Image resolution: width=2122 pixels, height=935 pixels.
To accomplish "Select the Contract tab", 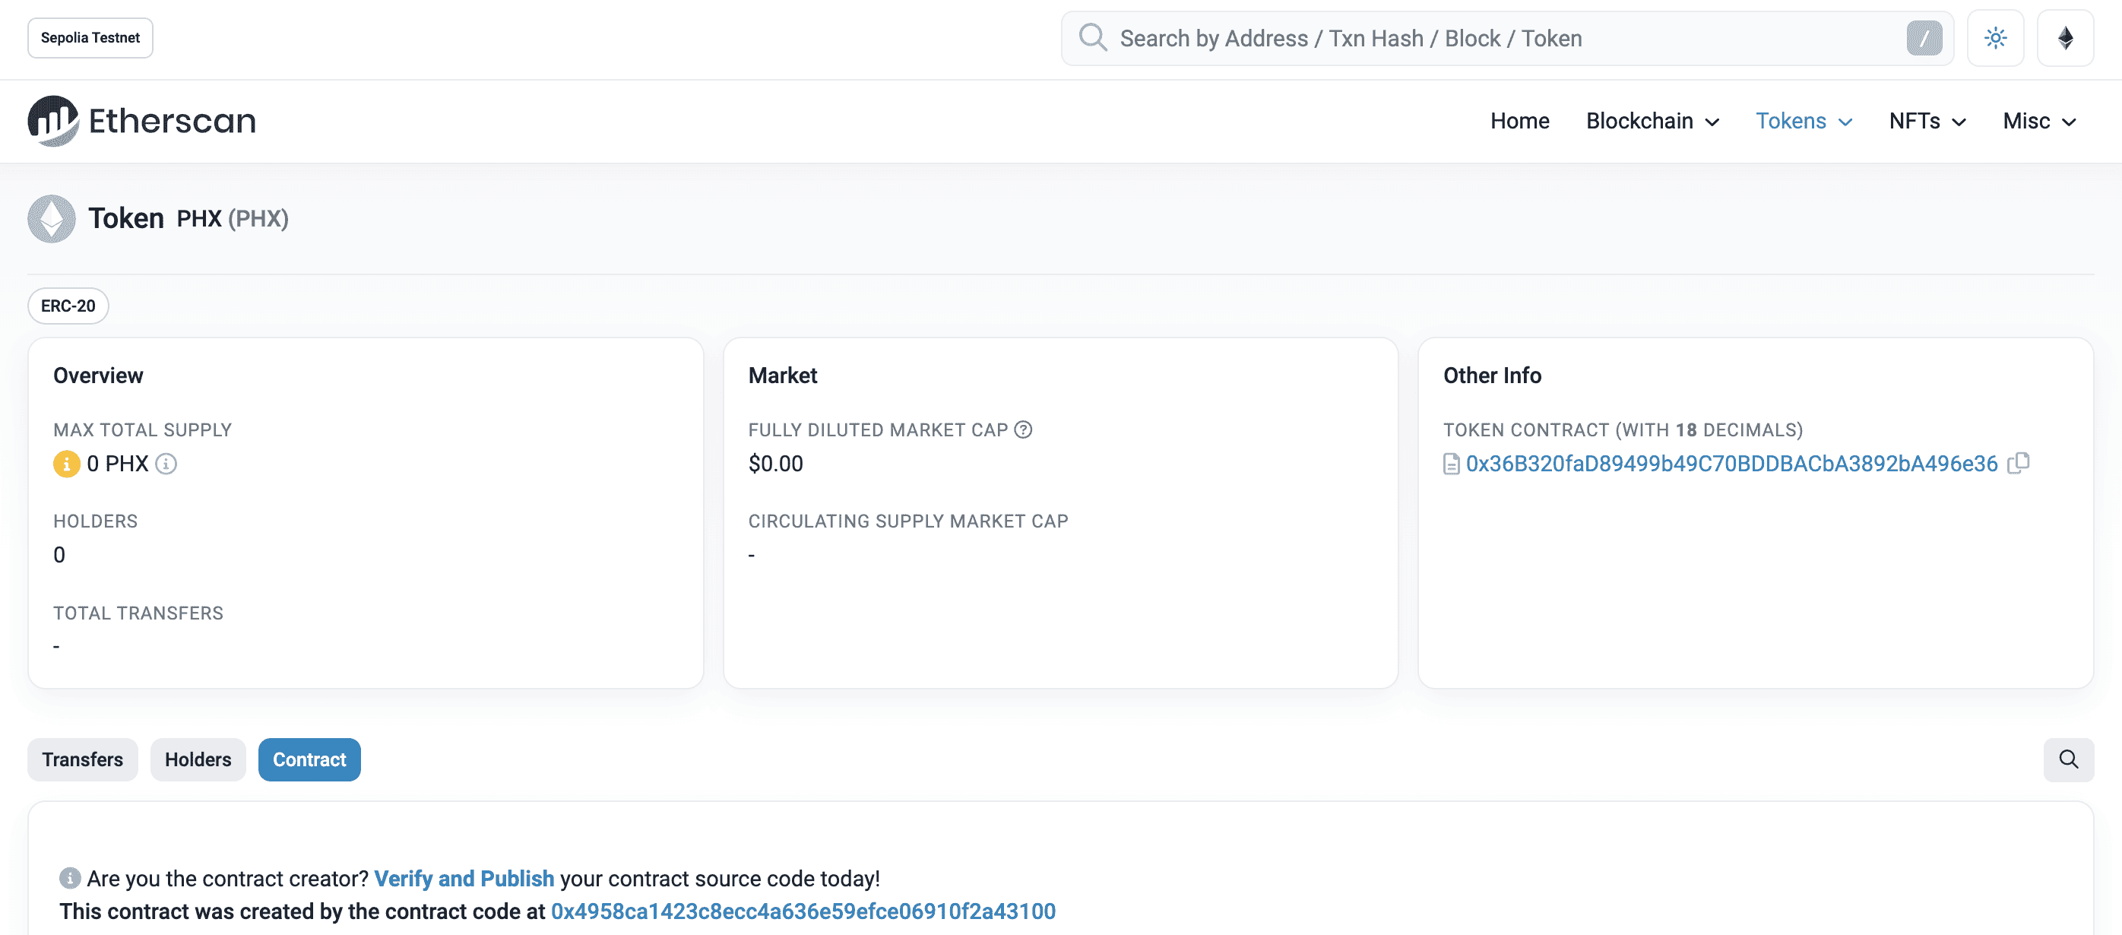I will pyautogui.click(x=309, y=759).
